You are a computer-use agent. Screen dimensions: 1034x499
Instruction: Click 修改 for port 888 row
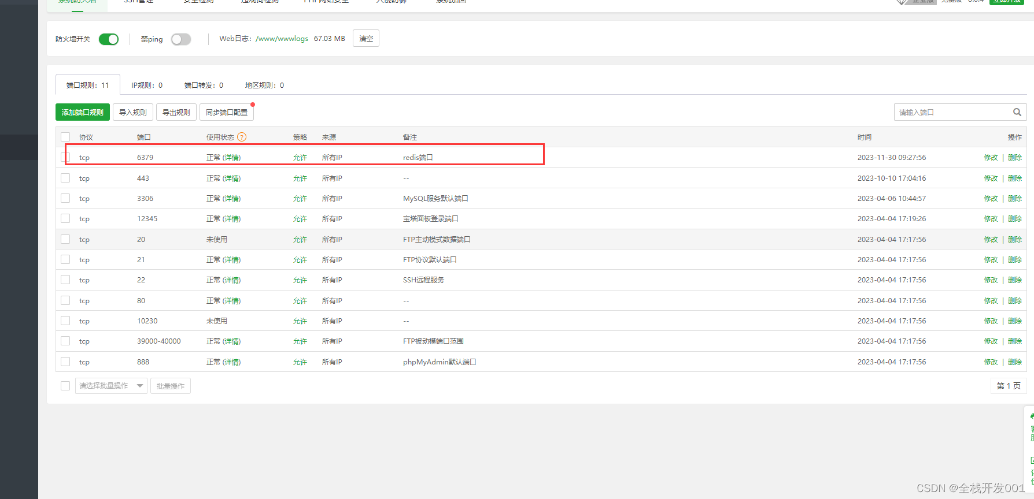click(x=991, y=362)
